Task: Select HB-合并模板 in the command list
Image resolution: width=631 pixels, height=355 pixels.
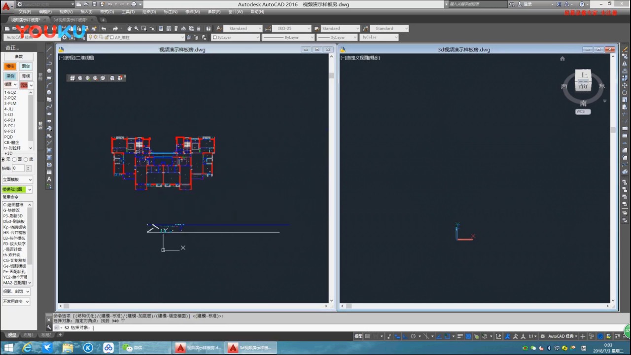Action: pyautogui.click(x=15, y=233)
